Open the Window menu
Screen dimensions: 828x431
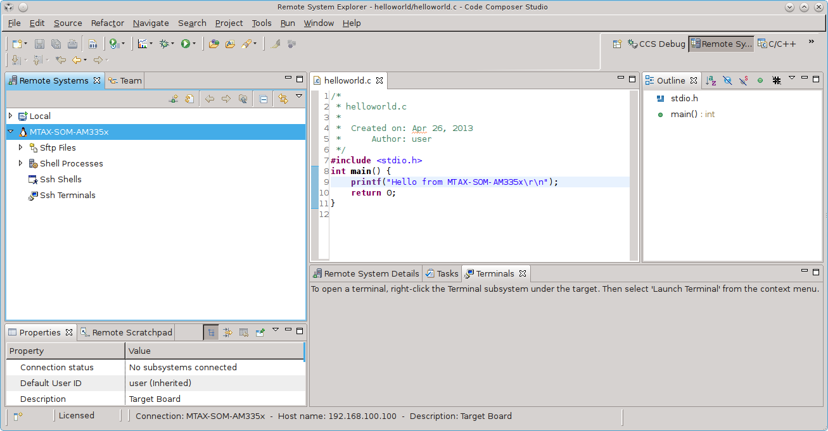pos(319,23)
